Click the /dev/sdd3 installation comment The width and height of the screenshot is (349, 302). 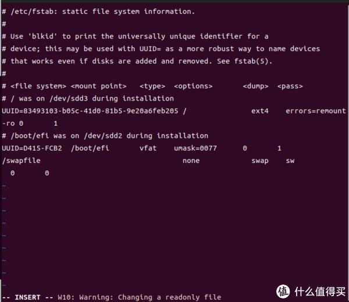pos(88,99)
